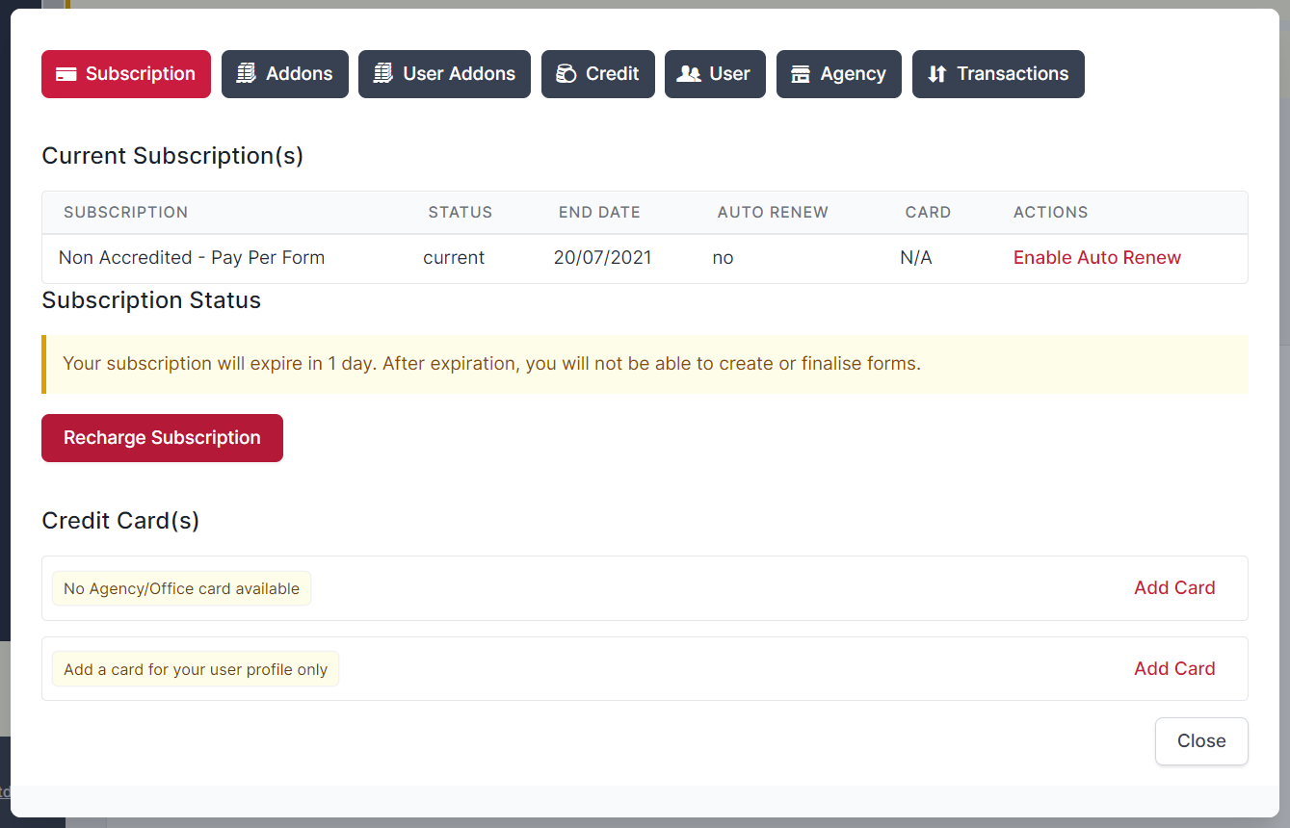Click the 'Credit Card(s)' heading

click(x=120, y=521)
